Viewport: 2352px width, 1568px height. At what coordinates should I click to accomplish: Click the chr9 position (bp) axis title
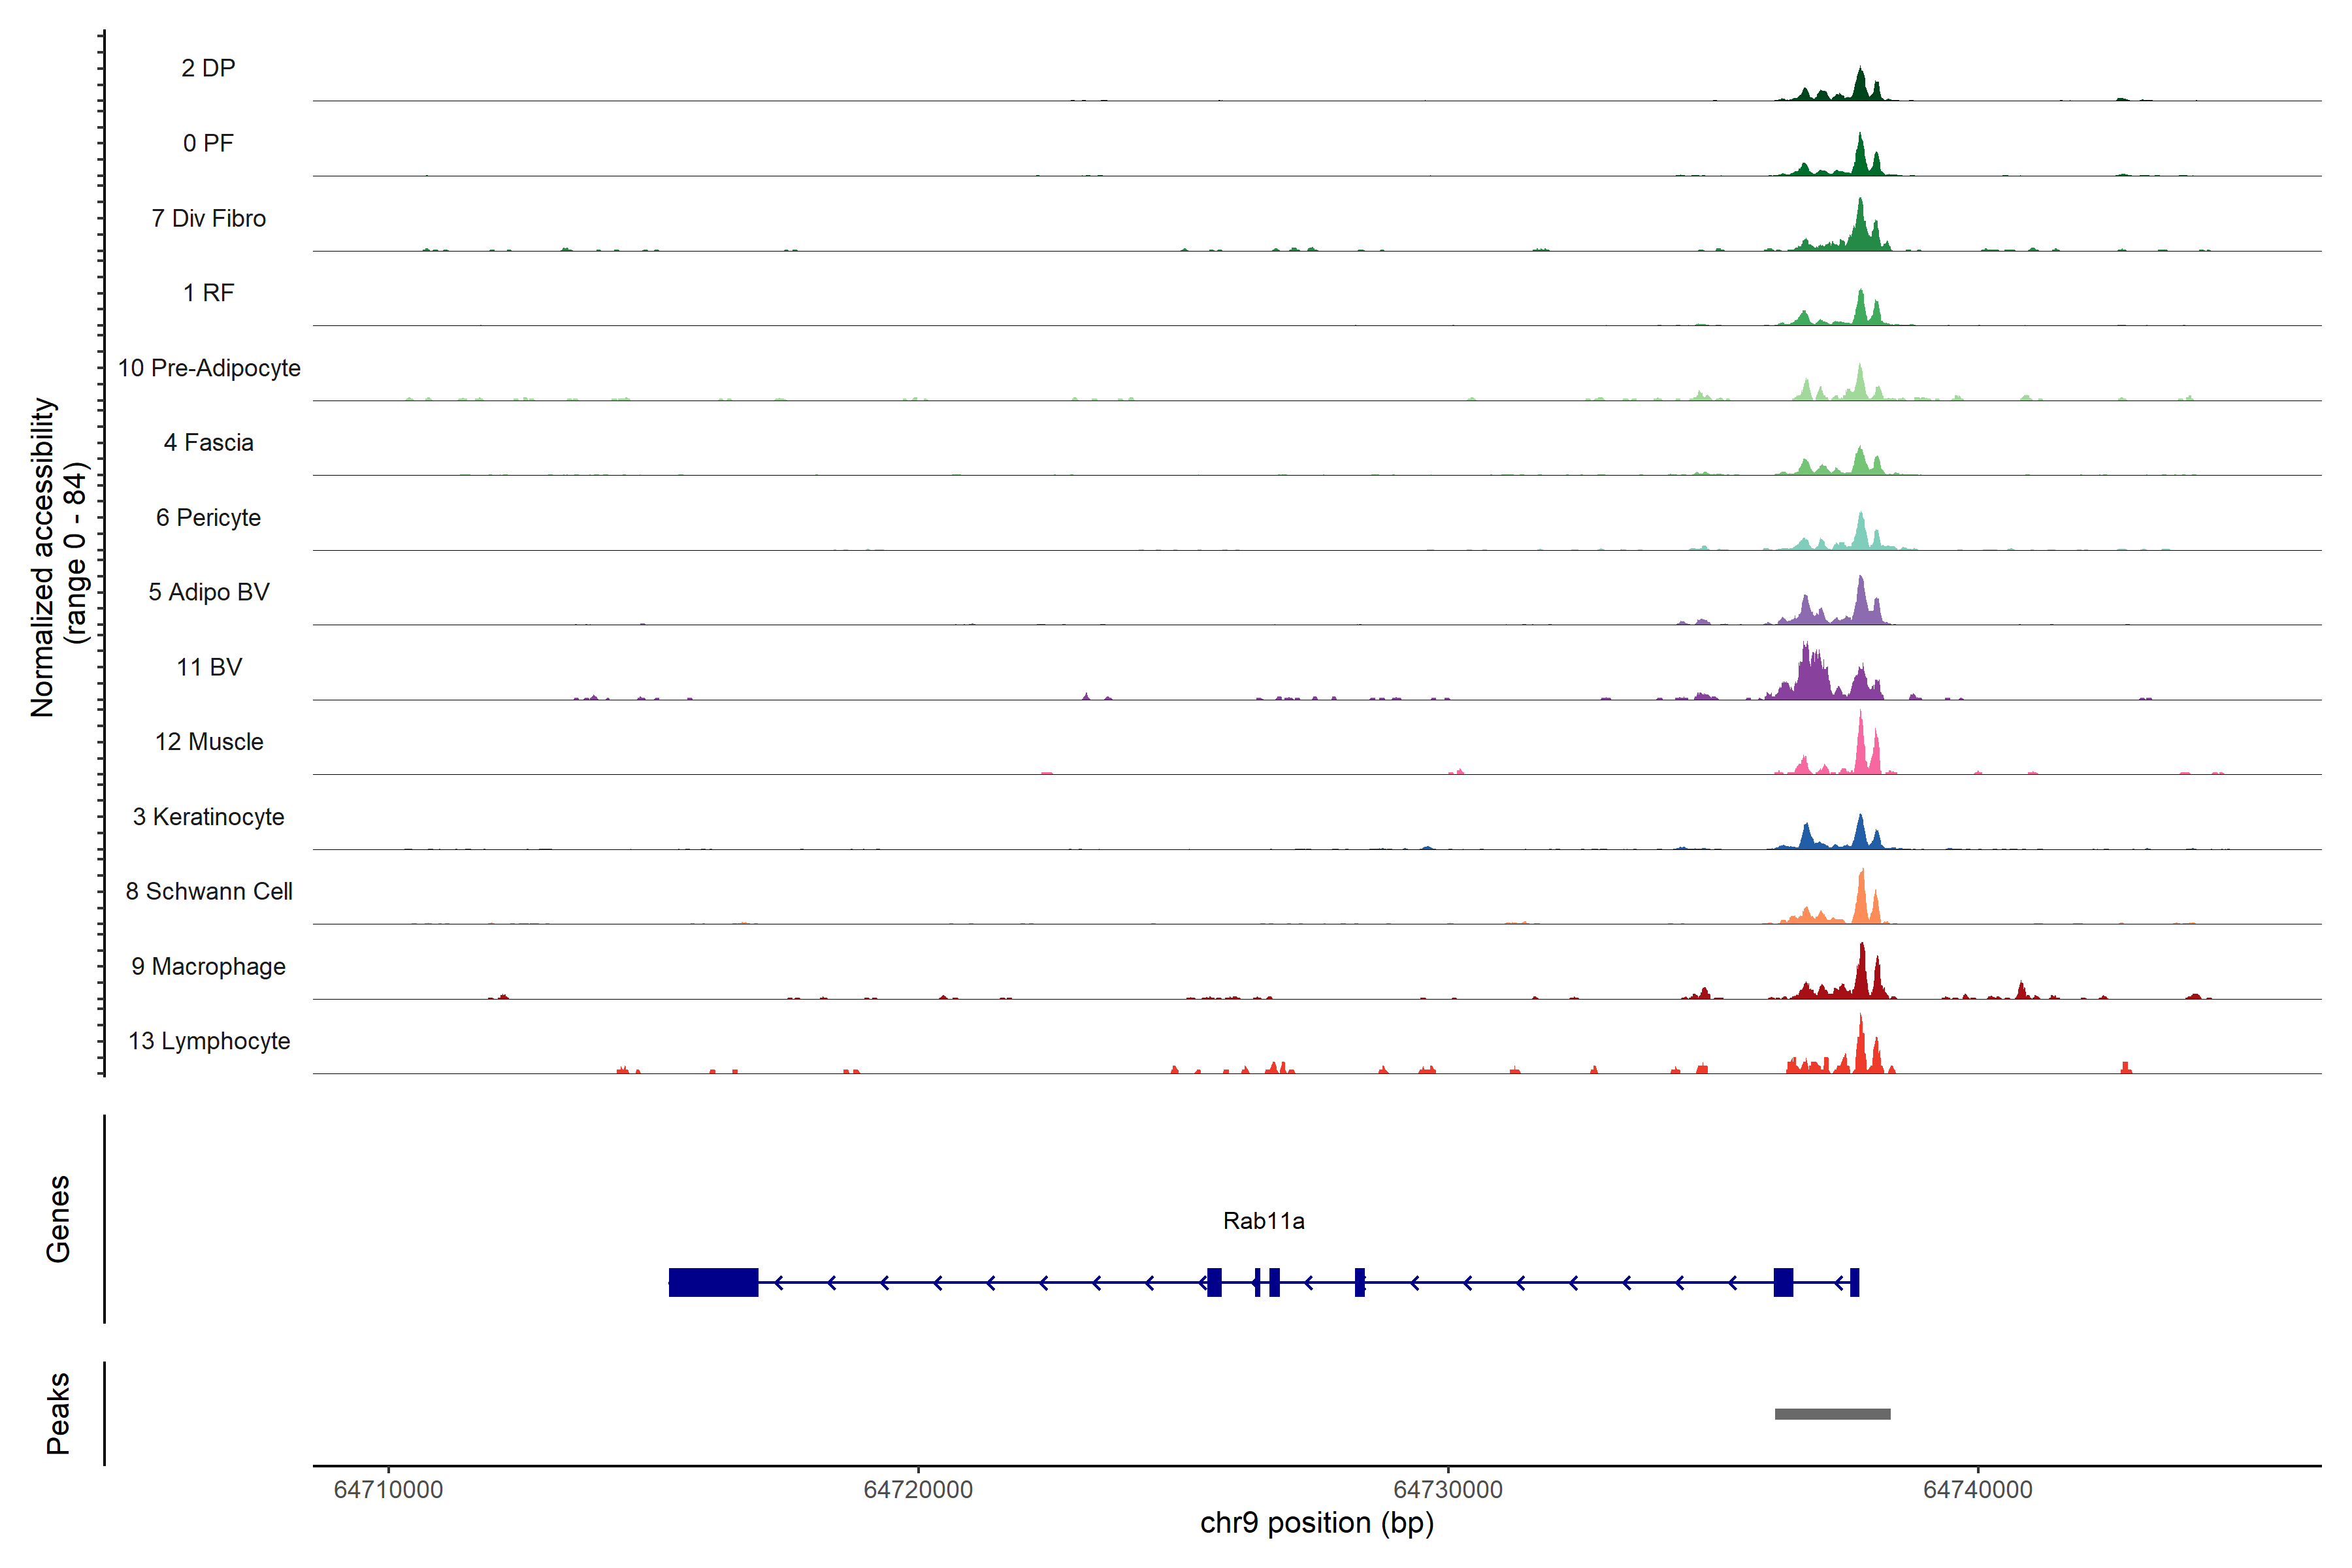point(1316,1523)
